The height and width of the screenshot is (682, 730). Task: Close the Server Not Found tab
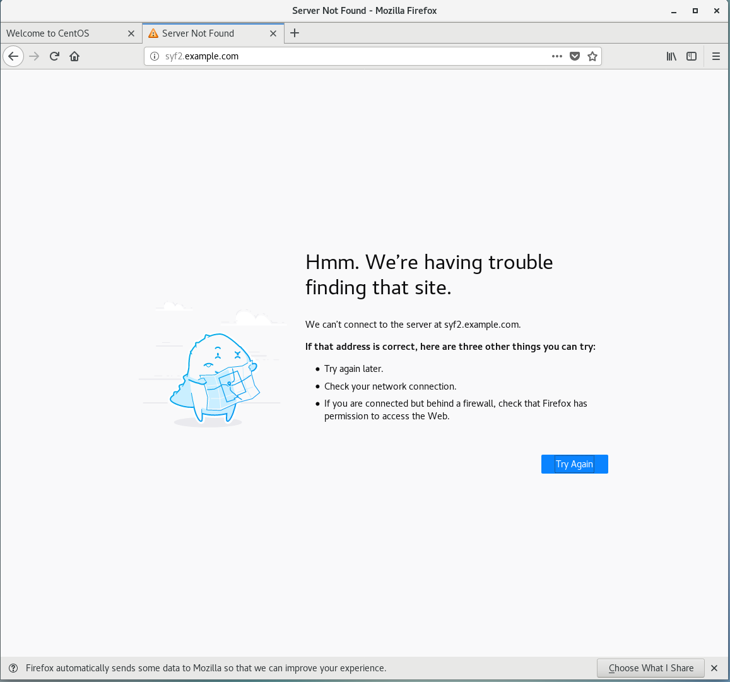[273, 33]
